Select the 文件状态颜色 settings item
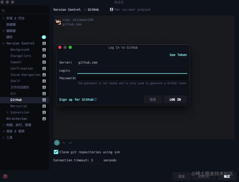 coord(20,87)
